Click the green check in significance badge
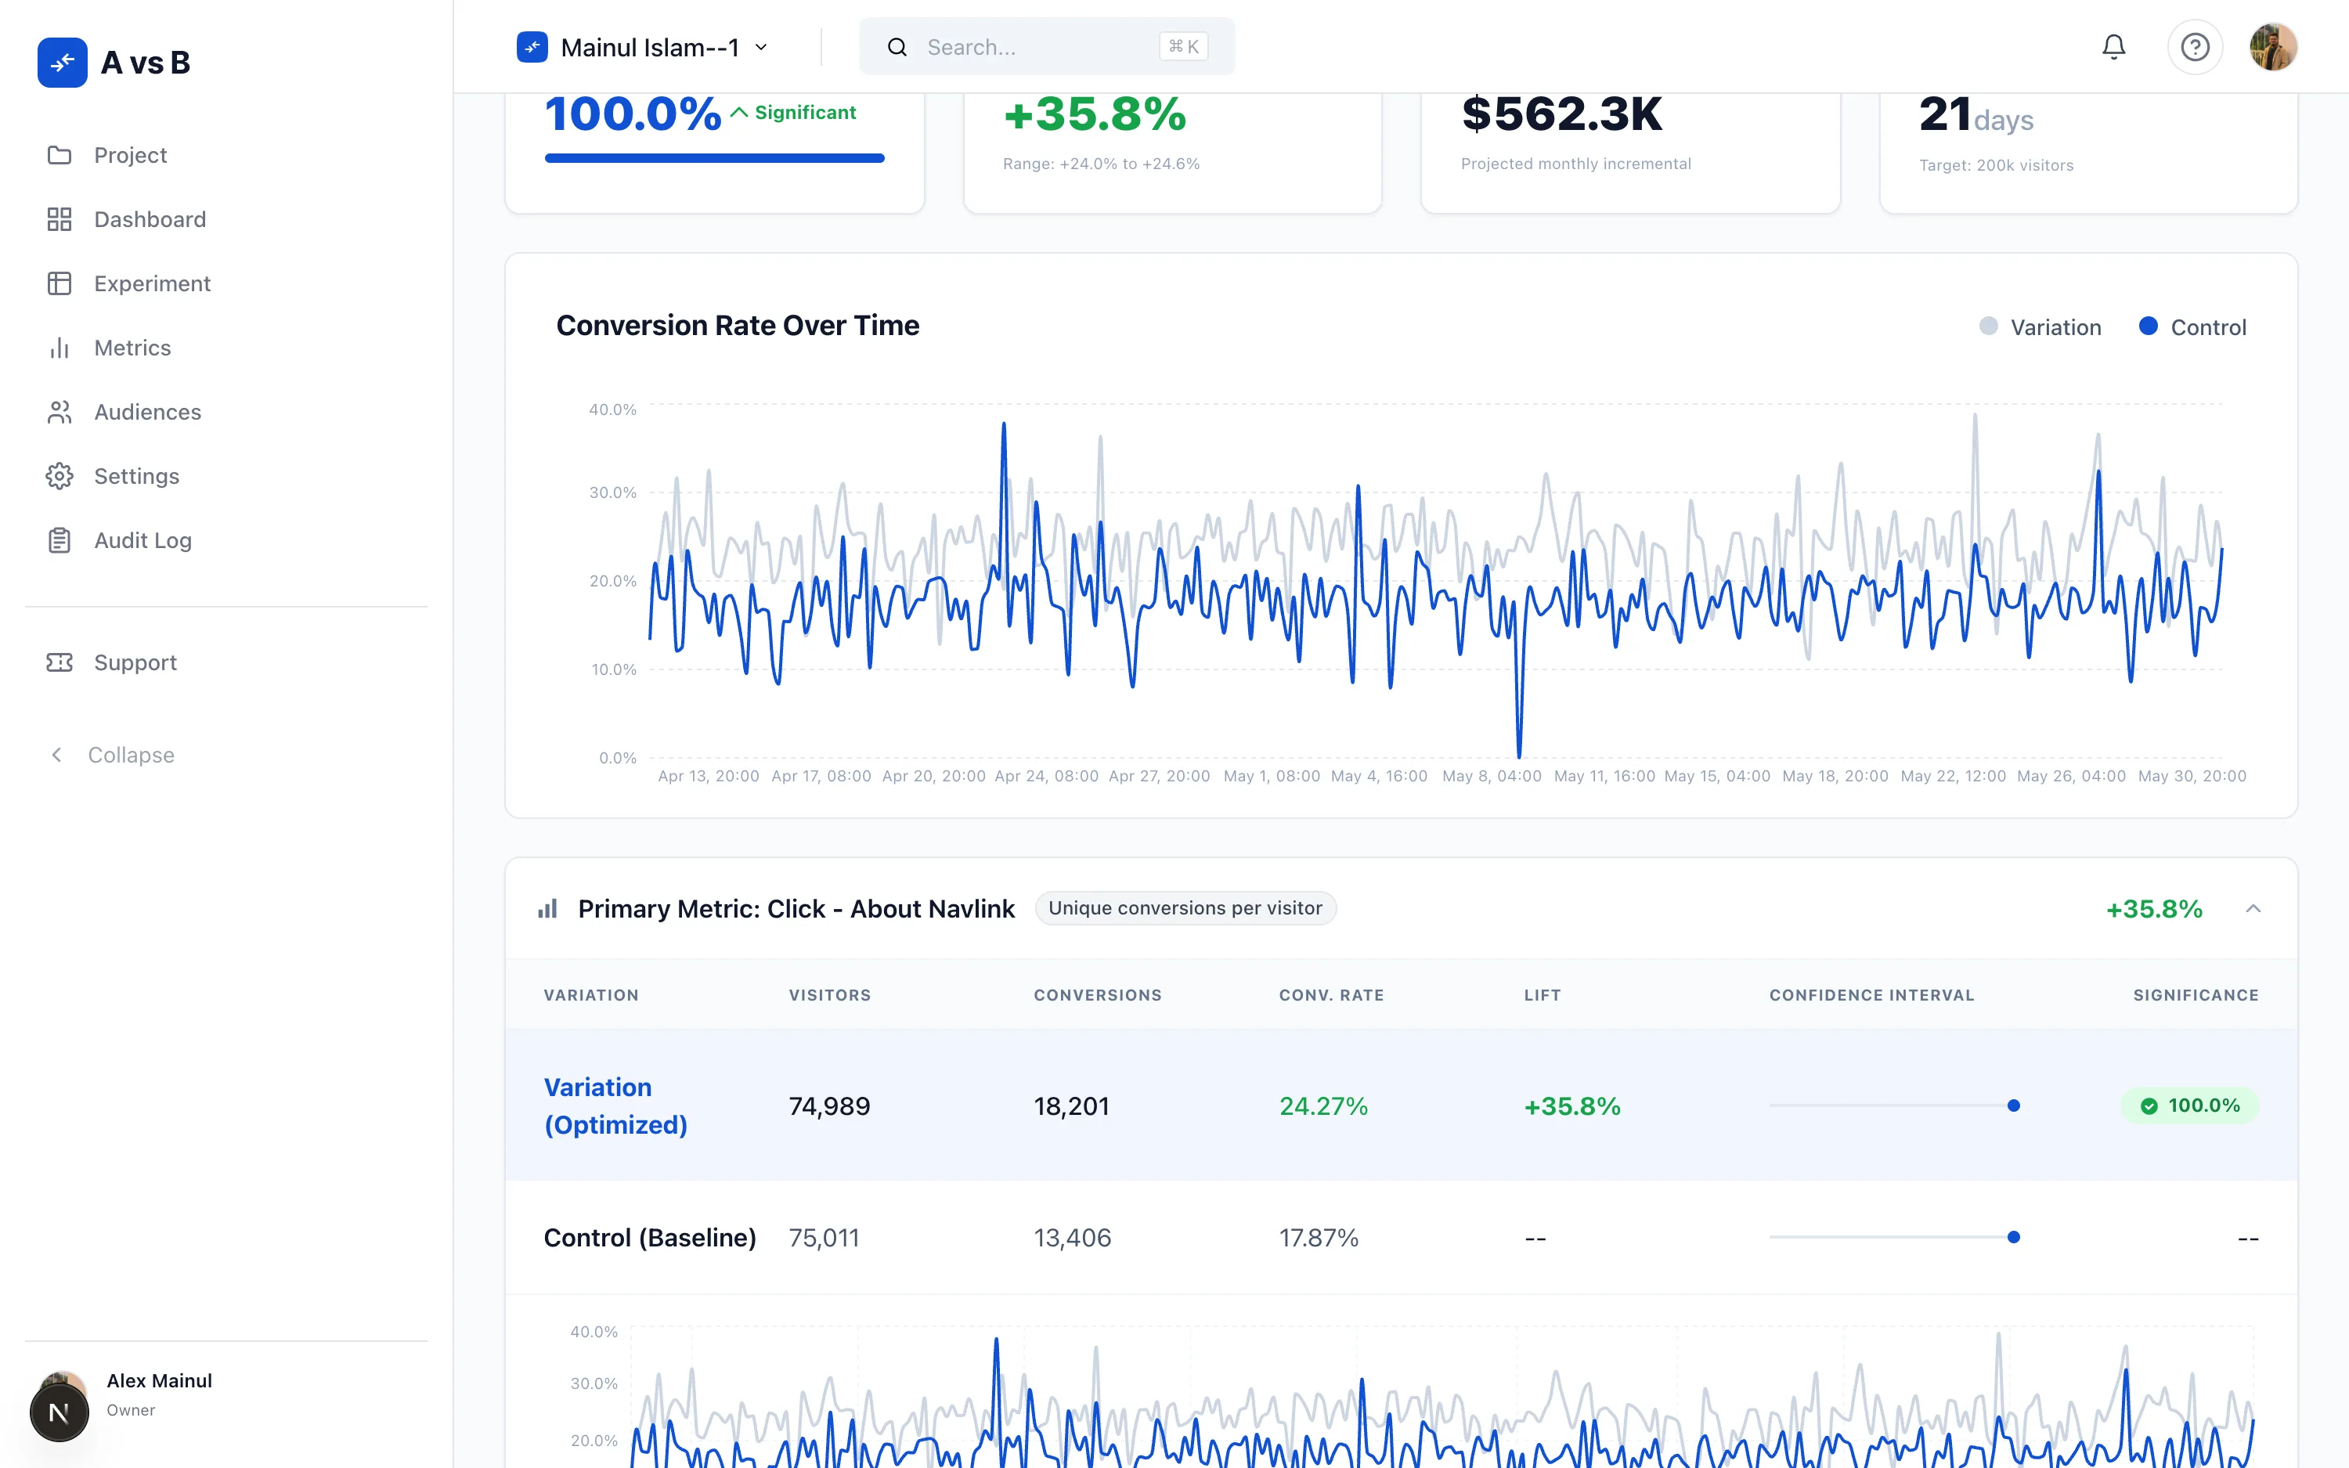 coord(2149,1106)
